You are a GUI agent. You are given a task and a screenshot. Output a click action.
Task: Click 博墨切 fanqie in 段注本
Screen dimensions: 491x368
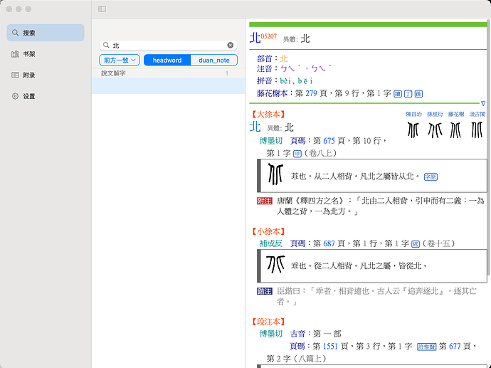click(271, 334)
